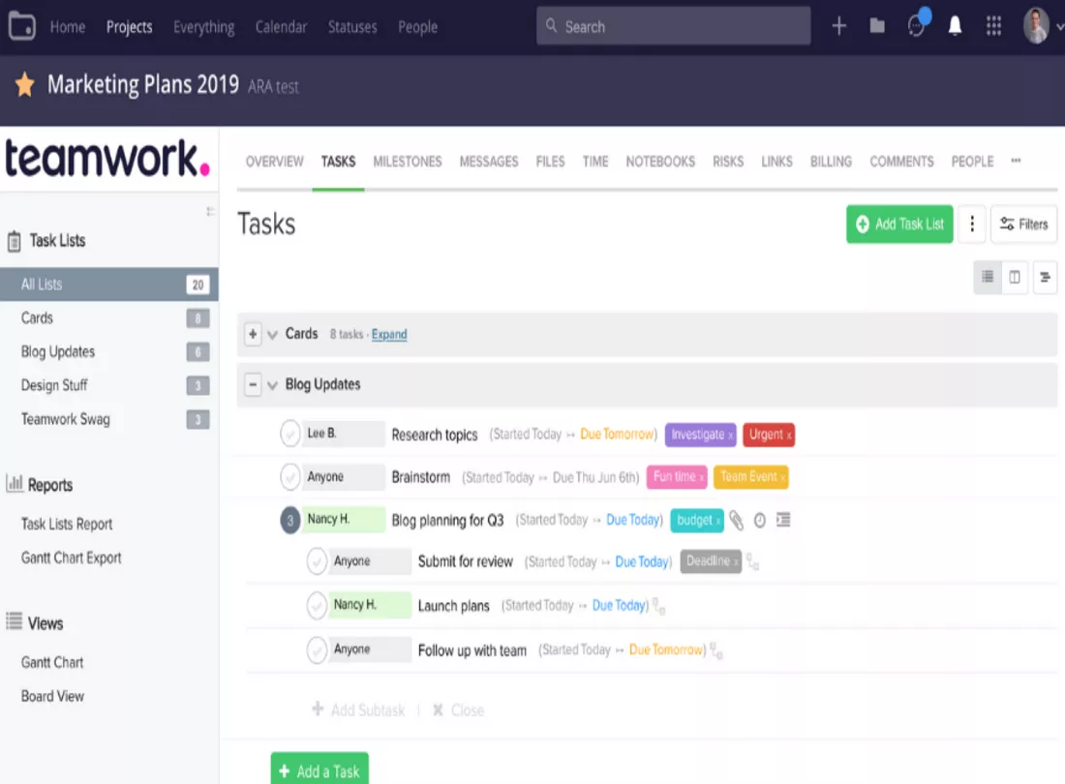Click the Add Task List button
The image size is (1065, 784).
pyautogui.click(x=899, y=224)
